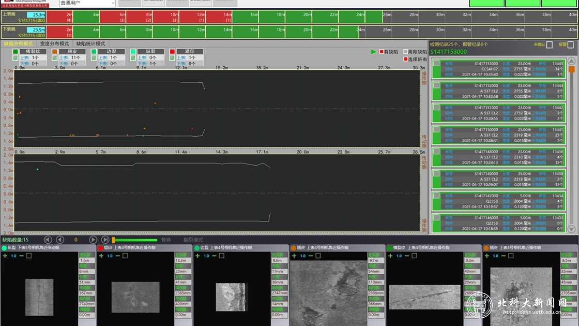Open the 边裂 defect thumbnail image
This screenshot has height=326, width=579.
pos(232,297)
